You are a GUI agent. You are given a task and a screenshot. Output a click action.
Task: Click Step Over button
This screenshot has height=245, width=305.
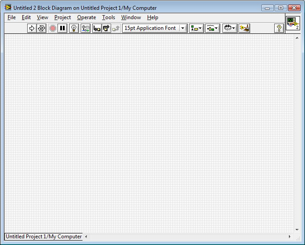[x=107, y=29]
